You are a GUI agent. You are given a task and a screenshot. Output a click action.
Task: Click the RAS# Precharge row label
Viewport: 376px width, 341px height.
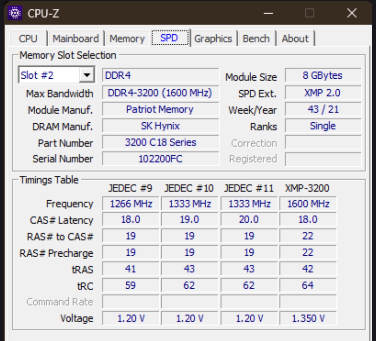[x=56, y=253]
